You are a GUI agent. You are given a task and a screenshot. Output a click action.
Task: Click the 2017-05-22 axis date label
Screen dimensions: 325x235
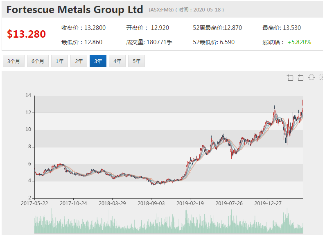pyautogui.click(x=34, y=203)
